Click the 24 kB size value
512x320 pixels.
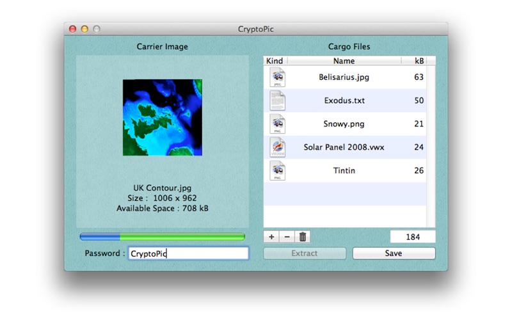(x=419, y=147)
